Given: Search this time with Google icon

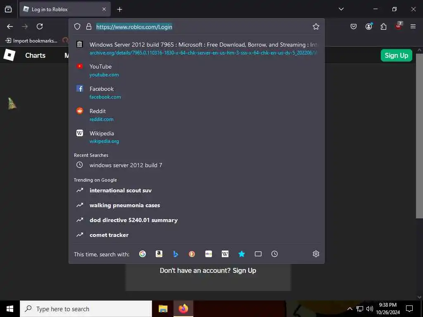Looking at the screenshot, I should pos(143,254).
